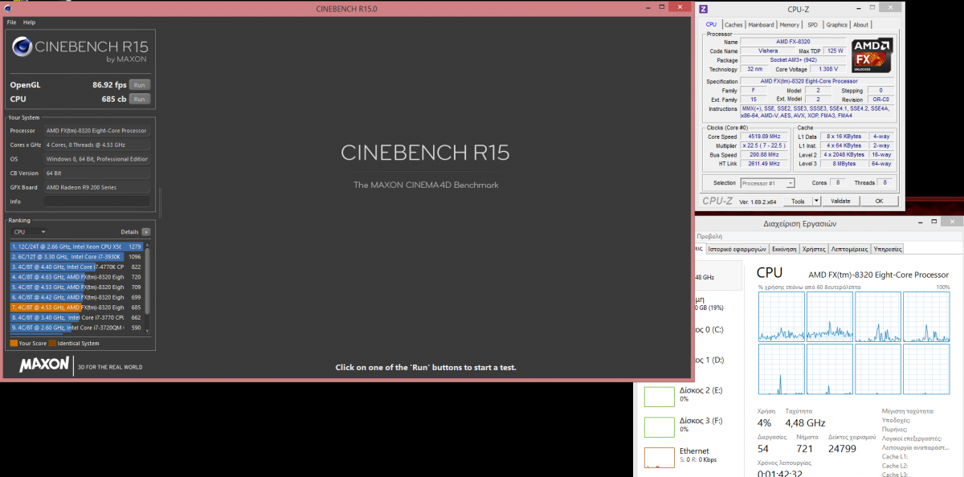Click the Validate button in CPU-Z
The width and height of the screenshot is (964, 477).
pos(839,201)
